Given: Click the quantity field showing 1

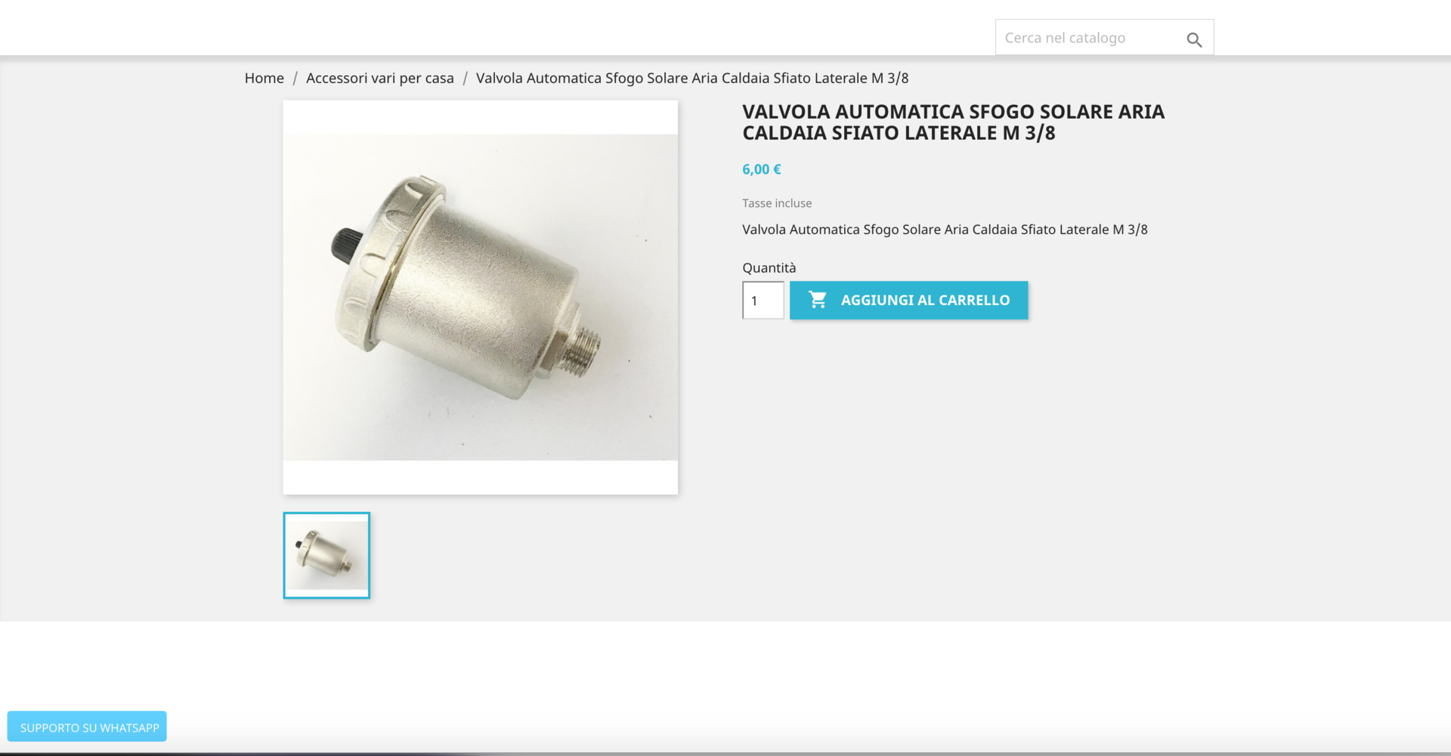Looking at the screenshot, I should (x=763, y=301).
